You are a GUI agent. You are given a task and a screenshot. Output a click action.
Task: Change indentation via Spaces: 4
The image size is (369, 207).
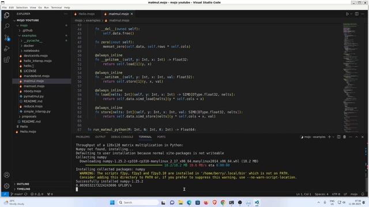click(x=322, y=194)
